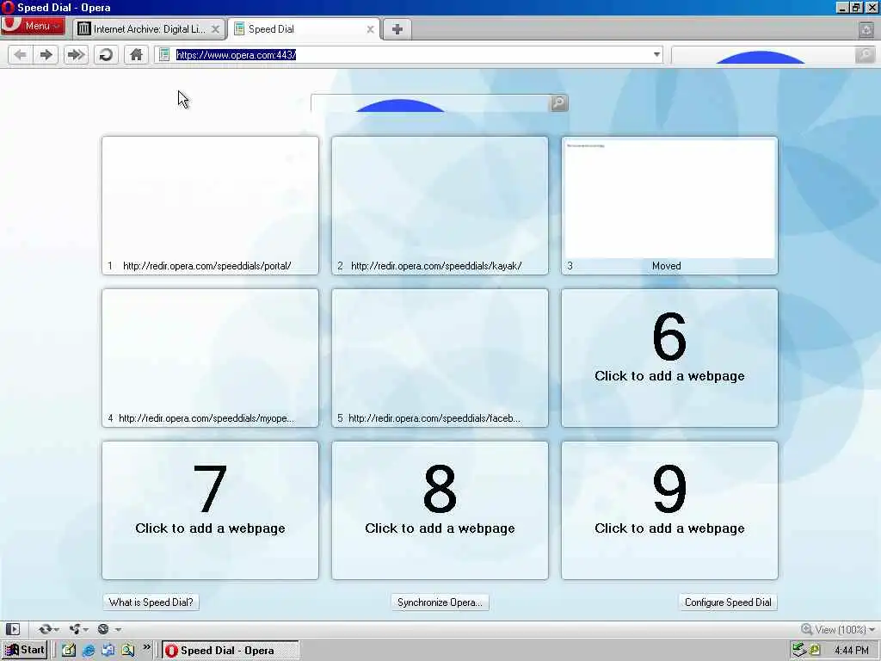Add a webpage to slot 6
Image resolution: width=881 pixels, height=661 pixels.
(669, 358)
